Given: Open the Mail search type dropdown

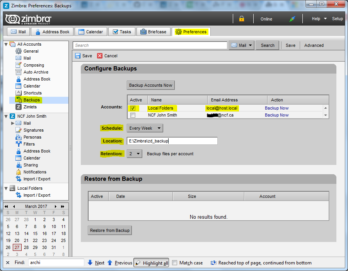Looking at the screenshot, I should [242, 45].
